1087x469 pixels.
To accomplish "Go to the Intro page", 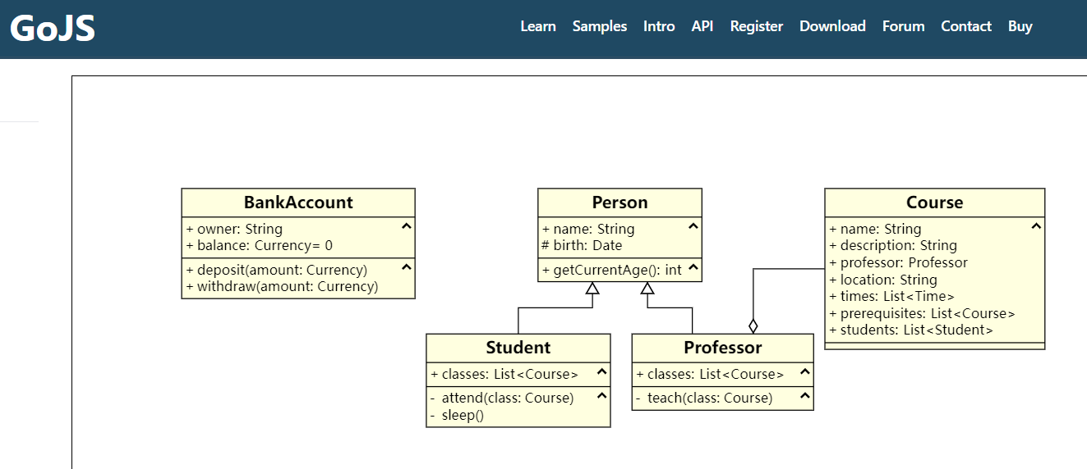I will point(659,26).
